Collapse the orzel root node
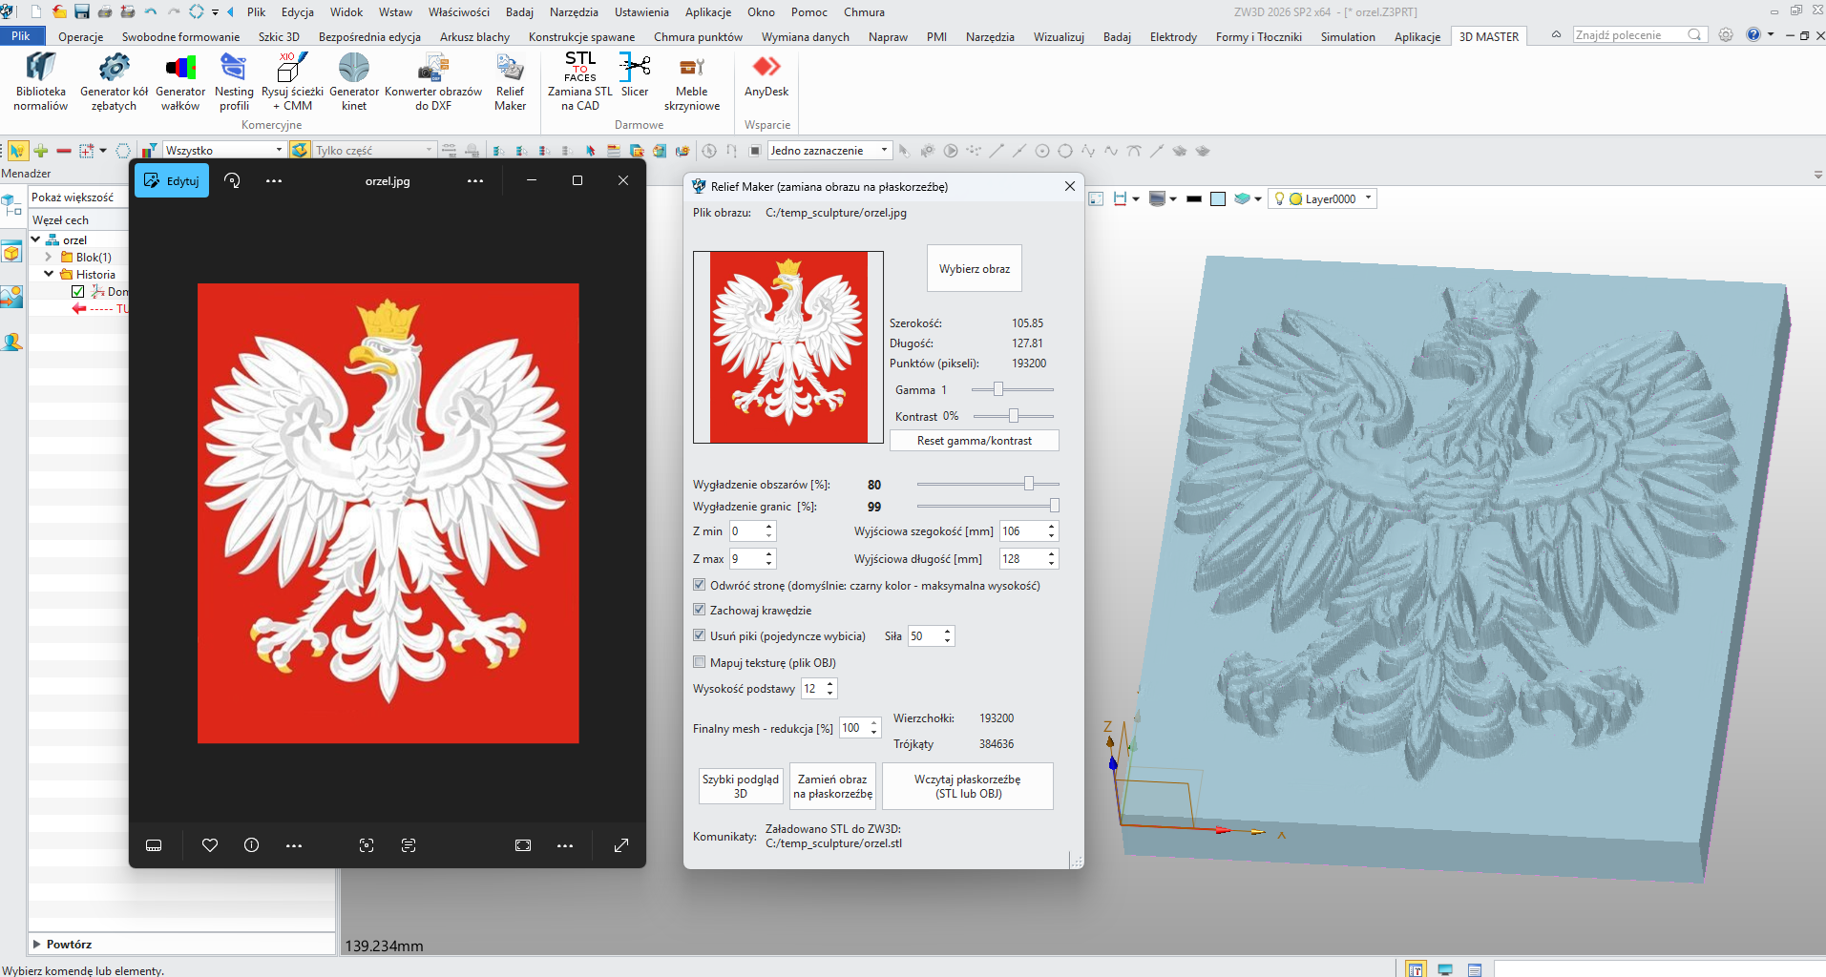 [35, 239]
